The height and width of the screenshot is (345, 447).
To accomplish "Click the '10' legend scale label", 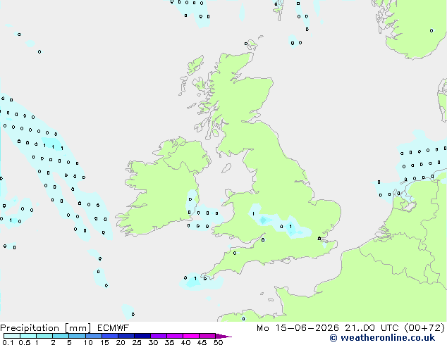I will click(x=88, y=342).
